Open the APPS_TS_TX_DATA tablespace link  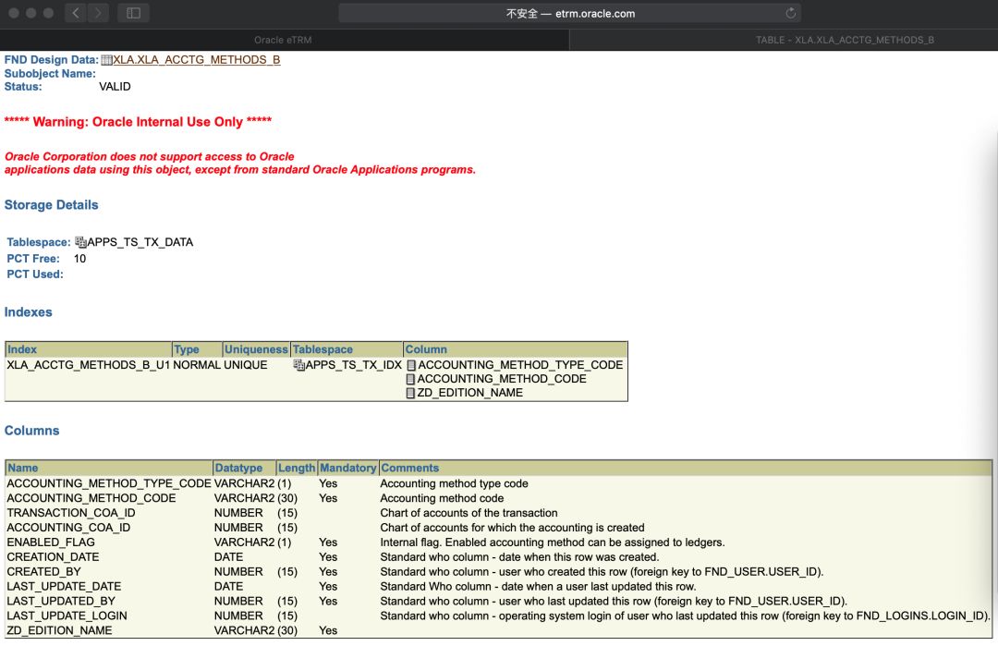[141, 241]
